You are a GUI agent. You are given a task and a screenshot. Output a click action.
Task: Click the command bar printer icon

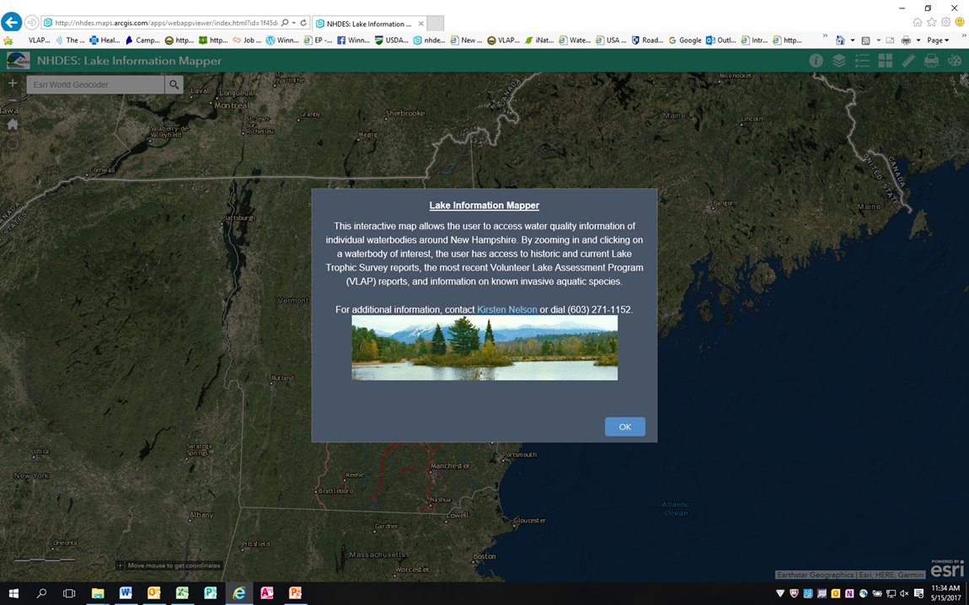point(906,40)
